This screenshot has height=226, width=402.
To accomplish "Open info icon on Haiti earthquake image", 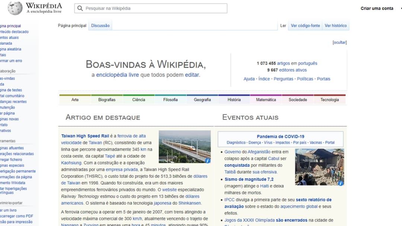I will click(340, 183).
